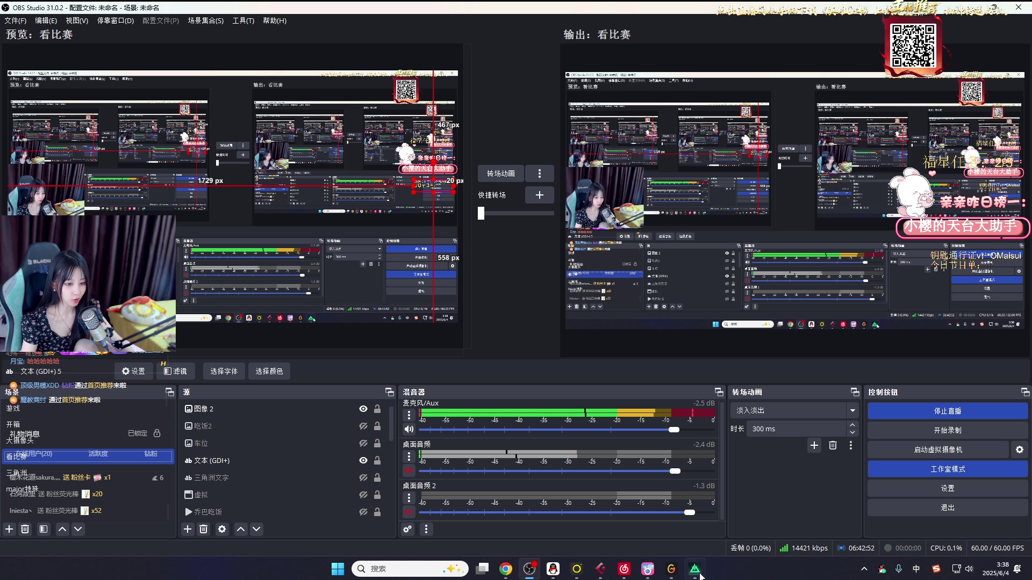
Task: Click 转场动画 transition button between previews
Action: pyautogui.click(x=501, y=173)
